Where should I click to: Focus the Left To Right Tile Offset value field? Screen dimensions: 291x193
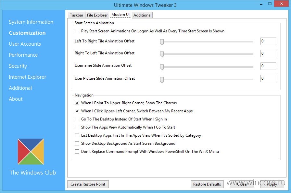click(x=268, y=41)
